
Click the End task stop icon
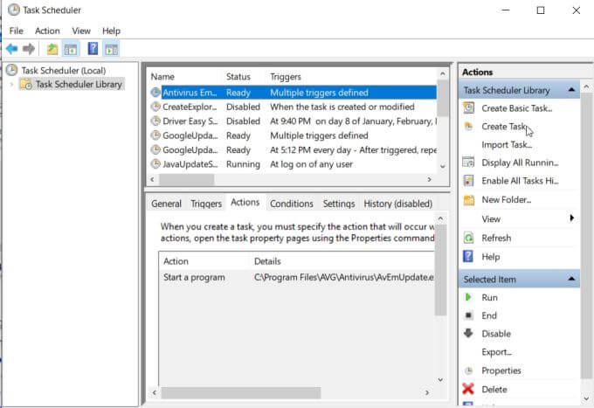pyautogui.click(x=468, y=315)
